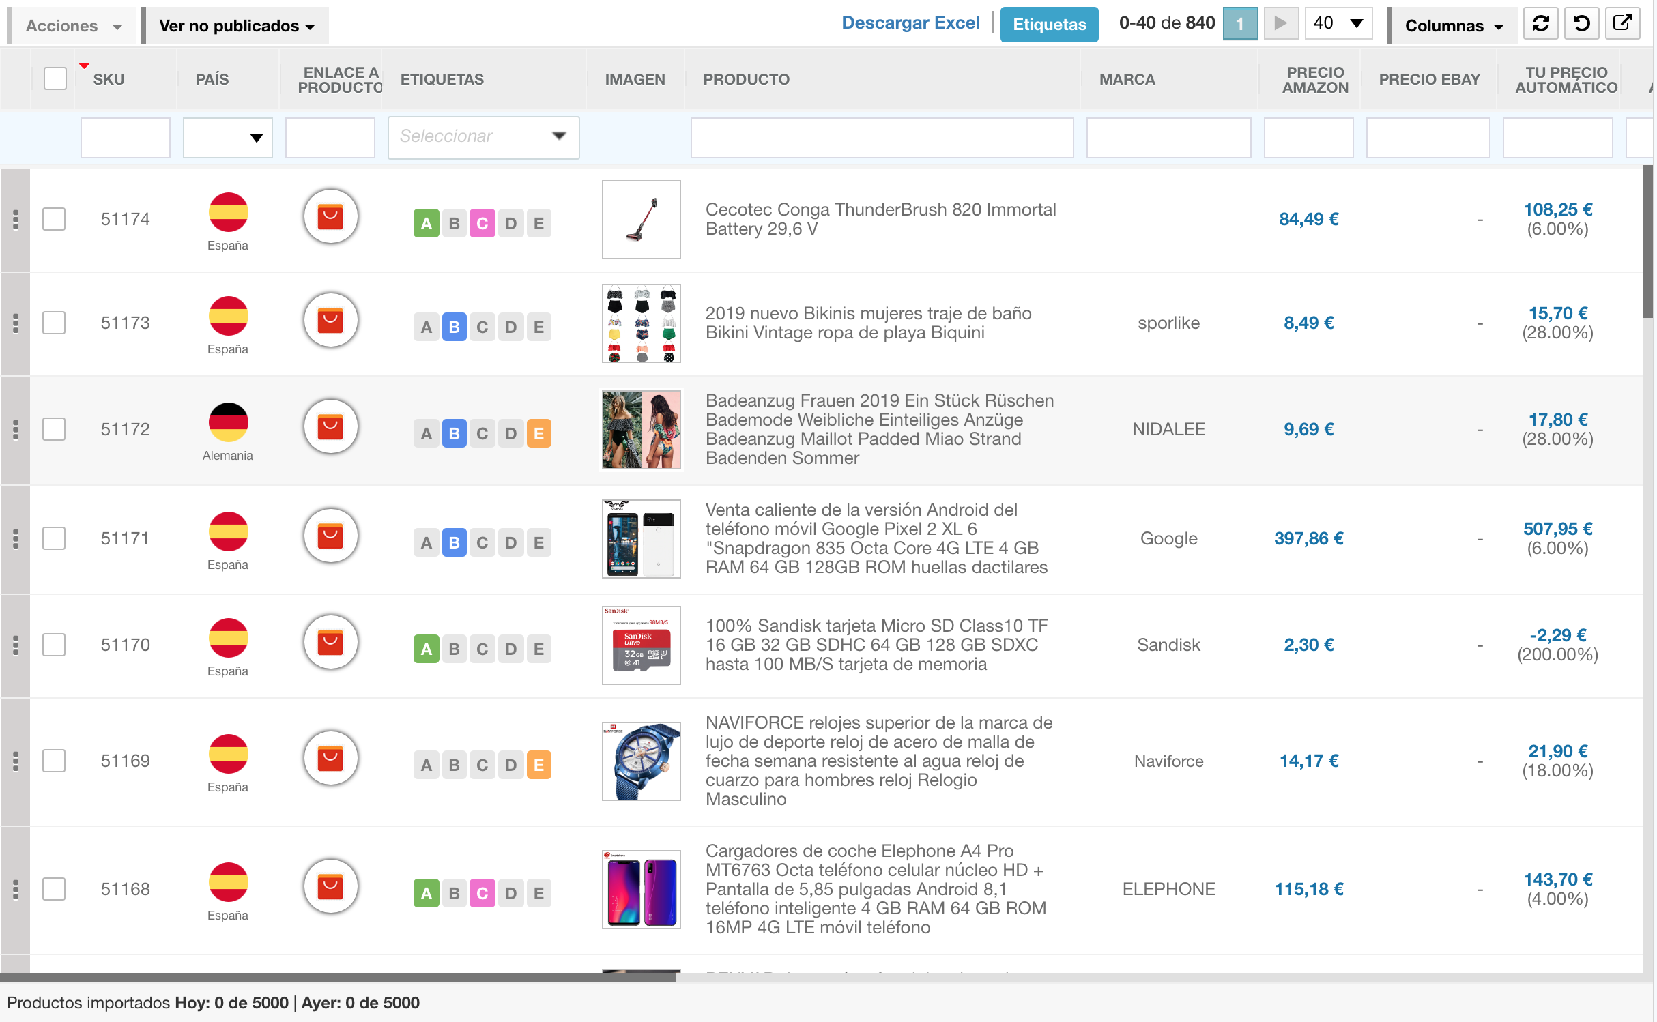Open row menu dots for SKU 51168
The width and height of the screenshot is (1657, 1022).
click(16, 890)
